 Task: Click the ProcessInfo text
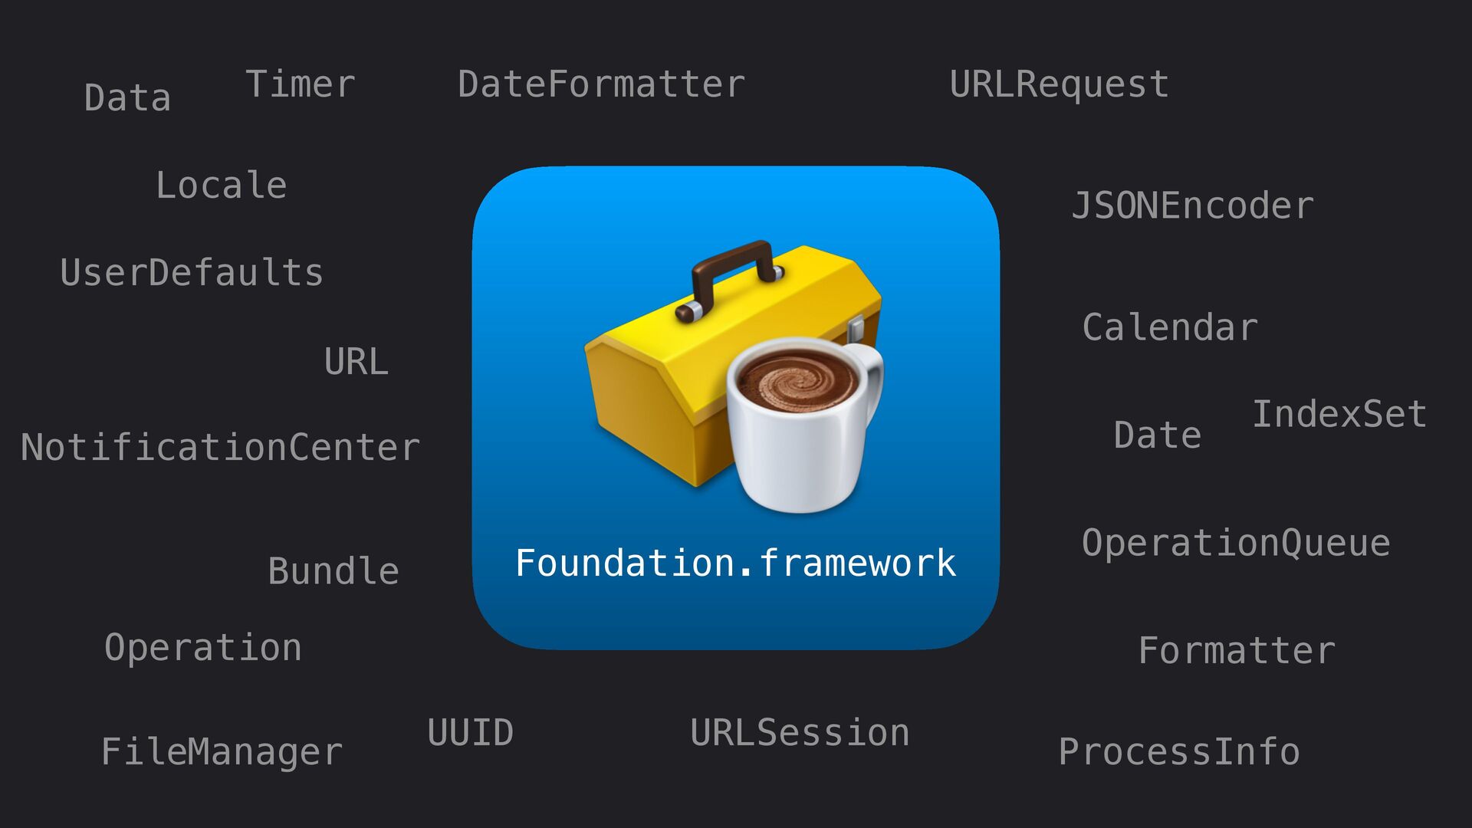point(1179,751)
